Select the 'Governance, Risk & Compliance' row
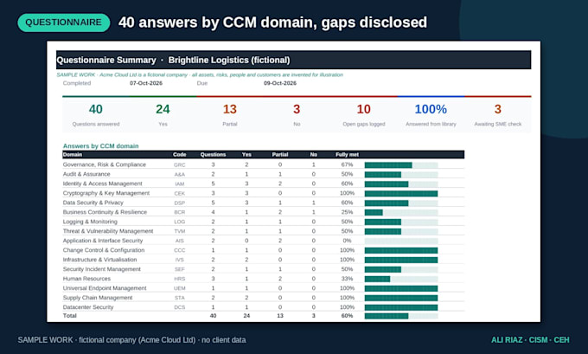This screenshot has height=354, width=588. tap(263, 164)
